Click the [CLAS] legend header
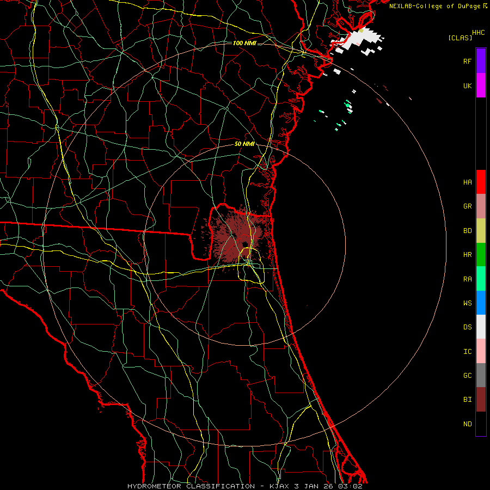Screen dimensions: 490x490 [x=460, y=38]
